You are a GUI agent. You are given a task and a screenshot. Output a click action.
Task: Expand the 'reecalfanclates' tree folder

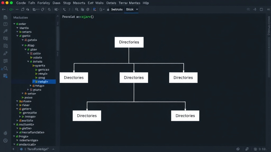click(17, 132)
